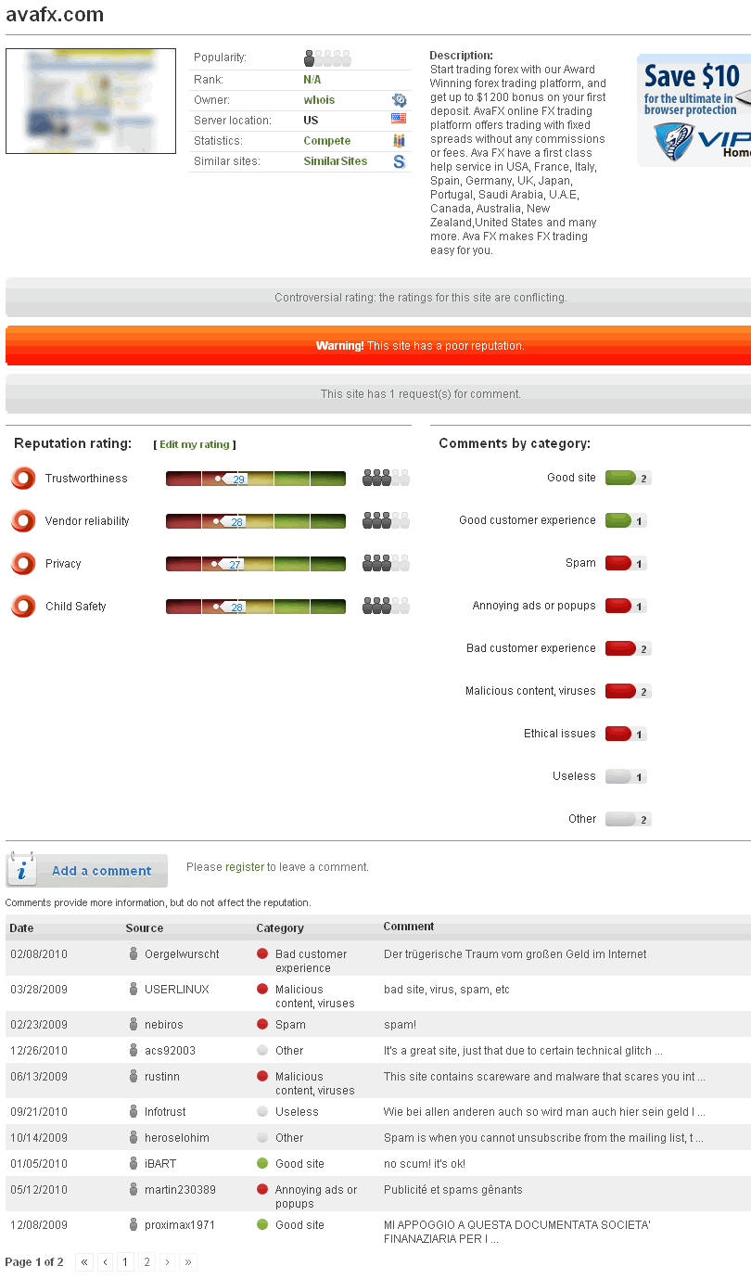Click the green dot for iBART's Good site

coord(262,1163)
